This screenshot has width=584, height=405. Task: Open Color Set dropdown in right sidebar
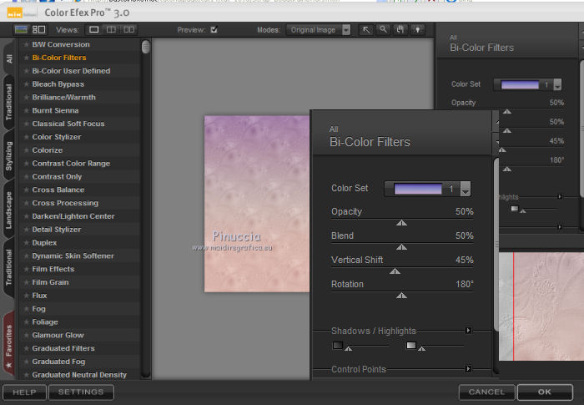[557, 84]
